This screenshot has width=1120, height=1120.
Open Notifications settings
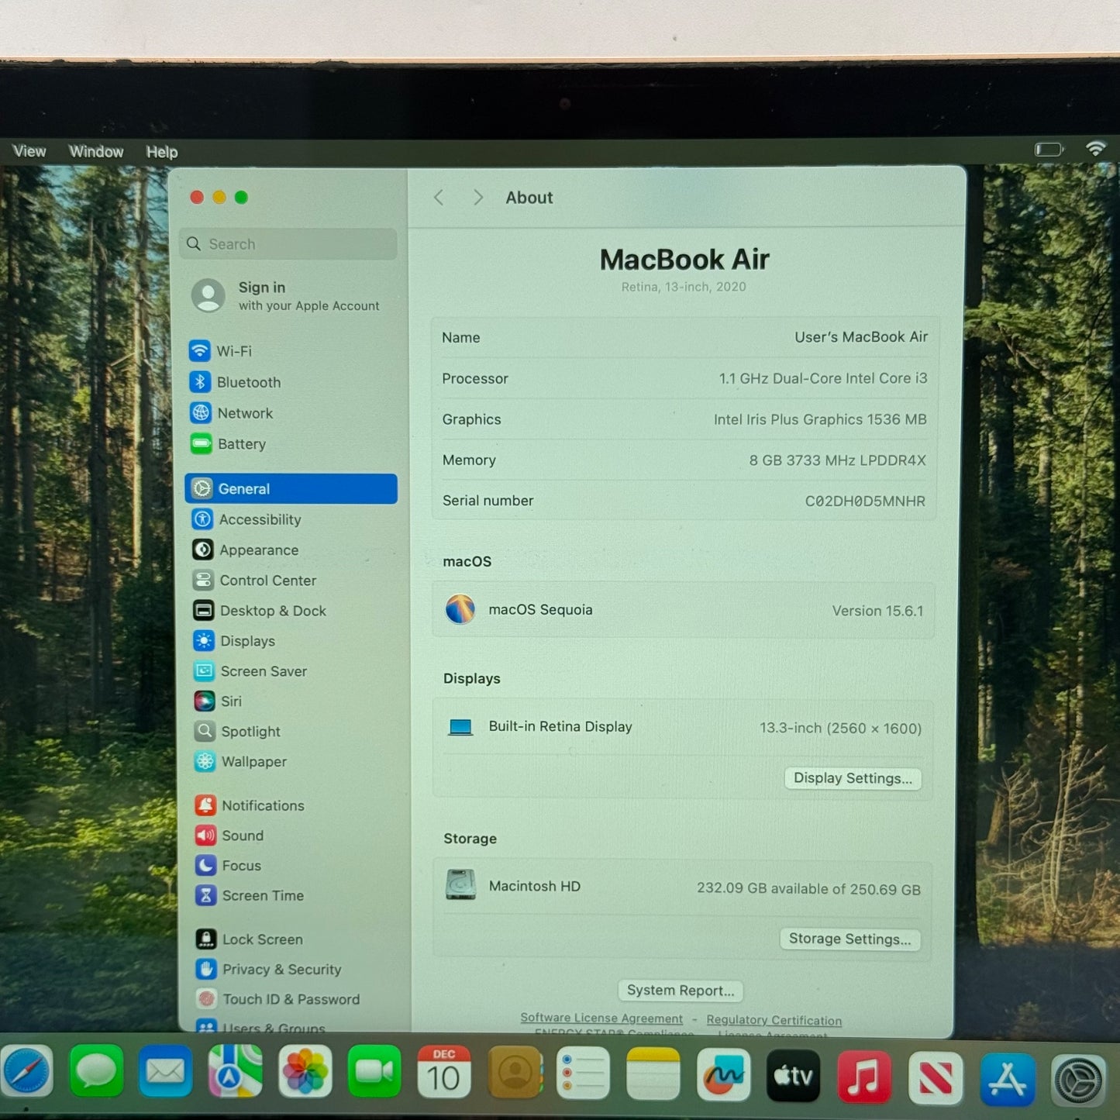coord(262,805)
